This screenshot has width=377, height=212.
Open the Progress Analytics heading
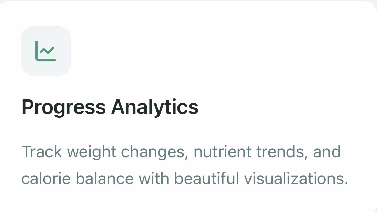(110, 107)
